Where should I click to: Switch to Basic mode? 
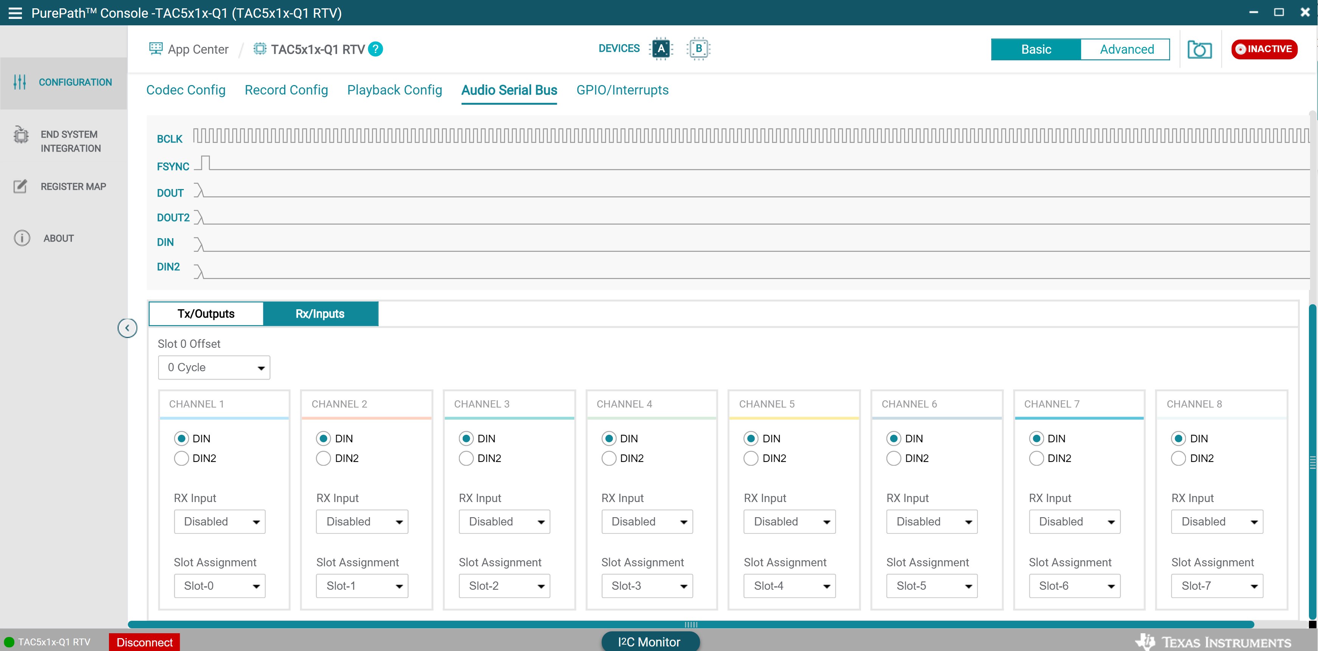tap(1036, 49)
